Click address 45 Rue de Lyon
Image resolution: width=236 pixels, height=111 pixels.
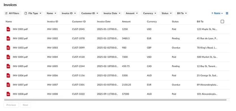[207, 38]
